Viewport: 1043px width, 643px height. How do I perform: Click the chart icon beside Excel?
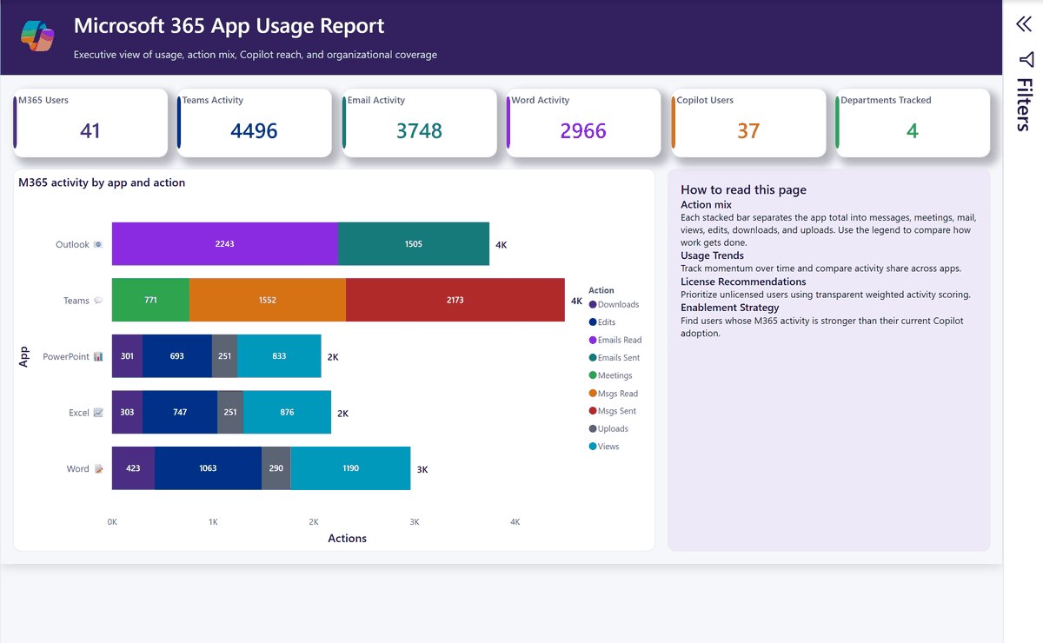98,413
